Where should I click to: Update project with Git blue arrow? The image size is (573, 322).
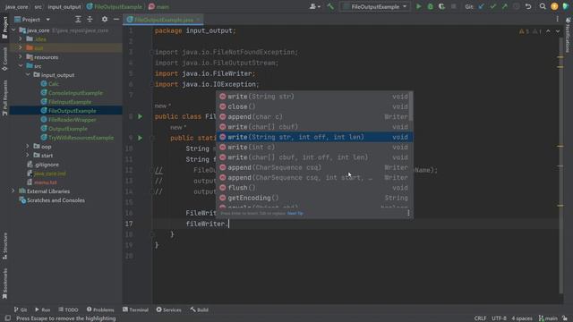tap(482, 6)
